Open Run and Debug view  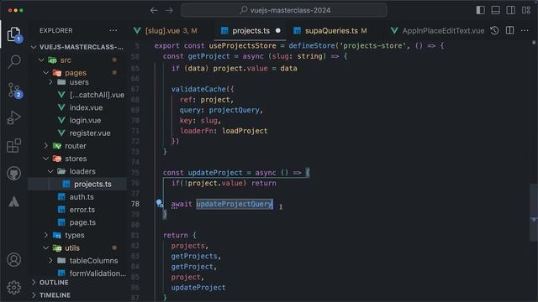click(13, 117)
